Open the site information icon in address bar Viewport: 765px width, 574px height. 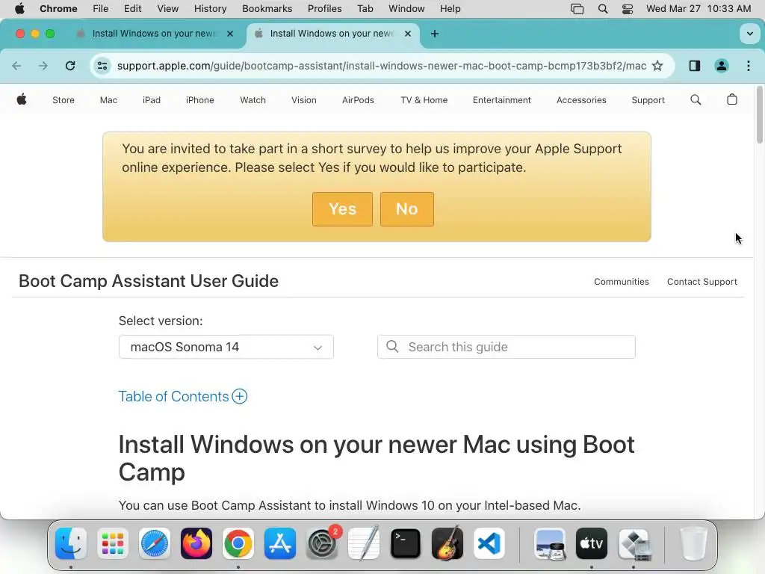[x=102, y=66]
